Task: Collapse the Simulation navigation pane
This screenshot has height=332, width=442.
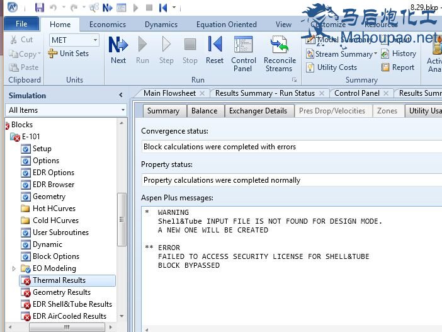Action: (121, 95)
